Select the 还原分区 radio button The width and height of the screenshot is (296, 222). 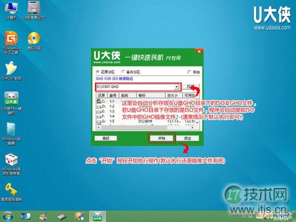coord(98,72)
